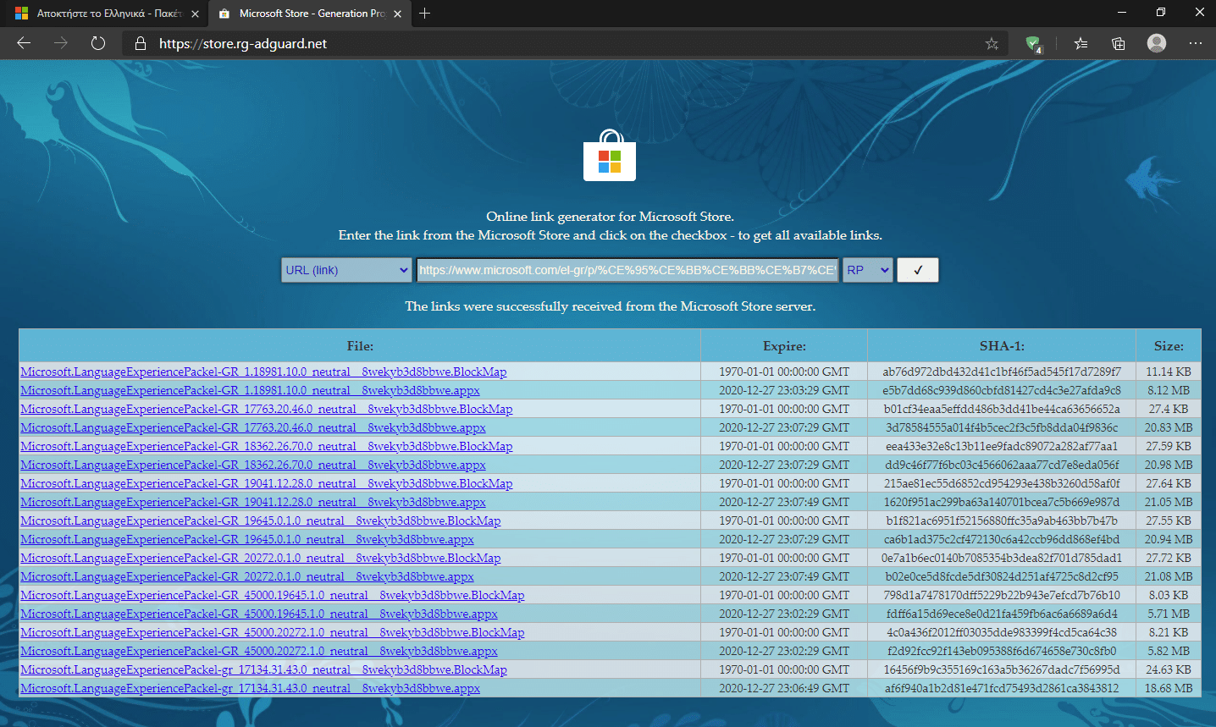Download GR 45000.19645.1.0 appx file

coord(259,614)
